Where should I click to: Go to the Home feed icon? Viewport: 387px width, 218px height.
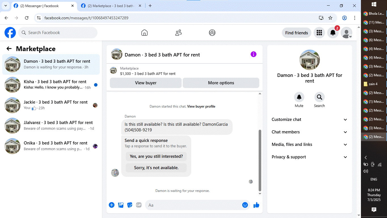[144, 33]
